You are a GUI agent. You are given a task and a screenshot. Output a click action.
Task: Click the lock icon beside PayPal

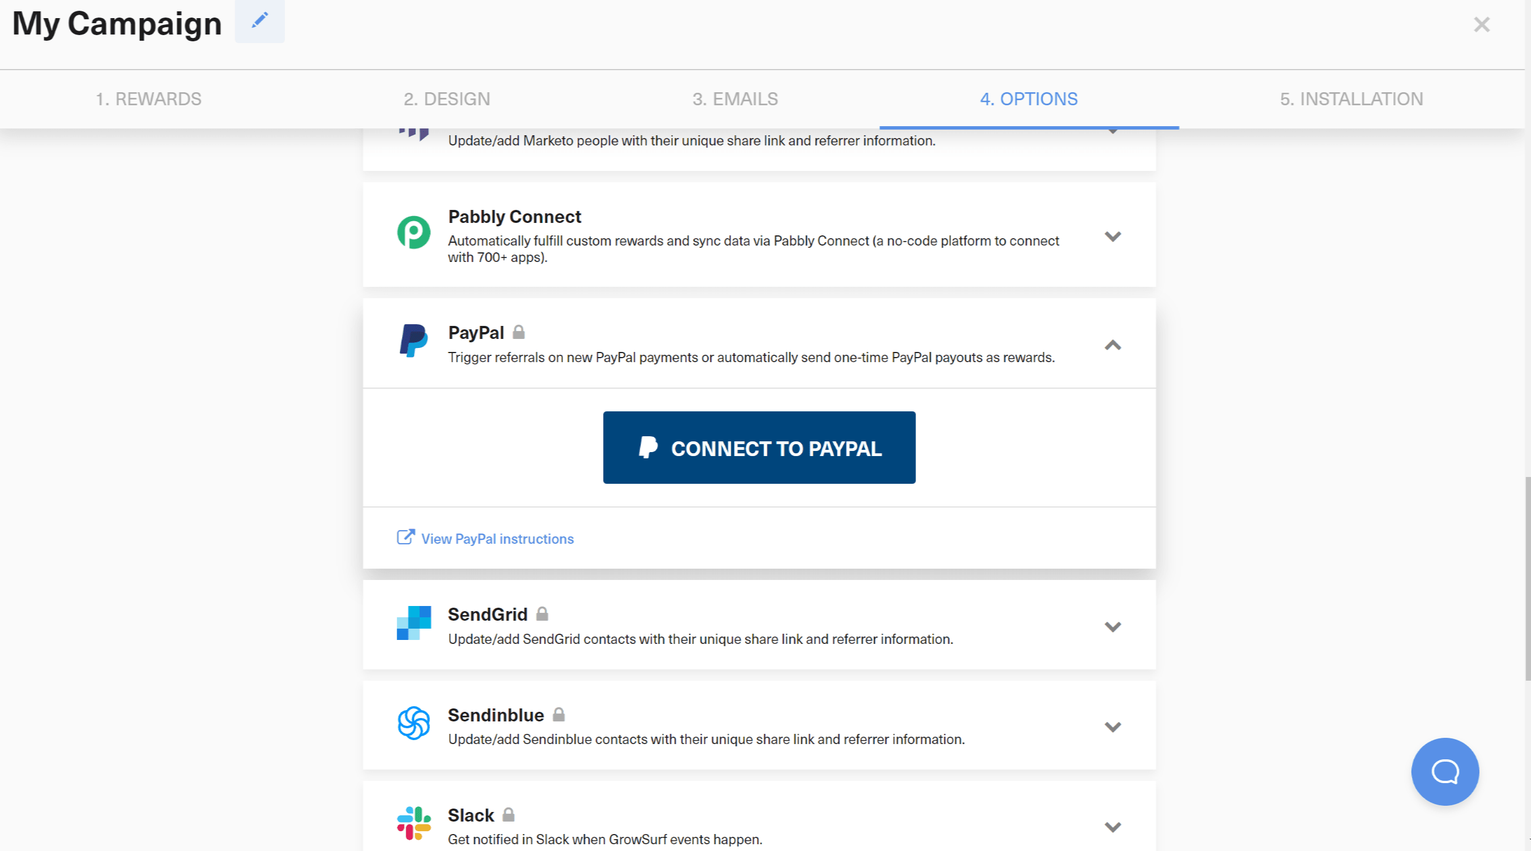[518, 333]
